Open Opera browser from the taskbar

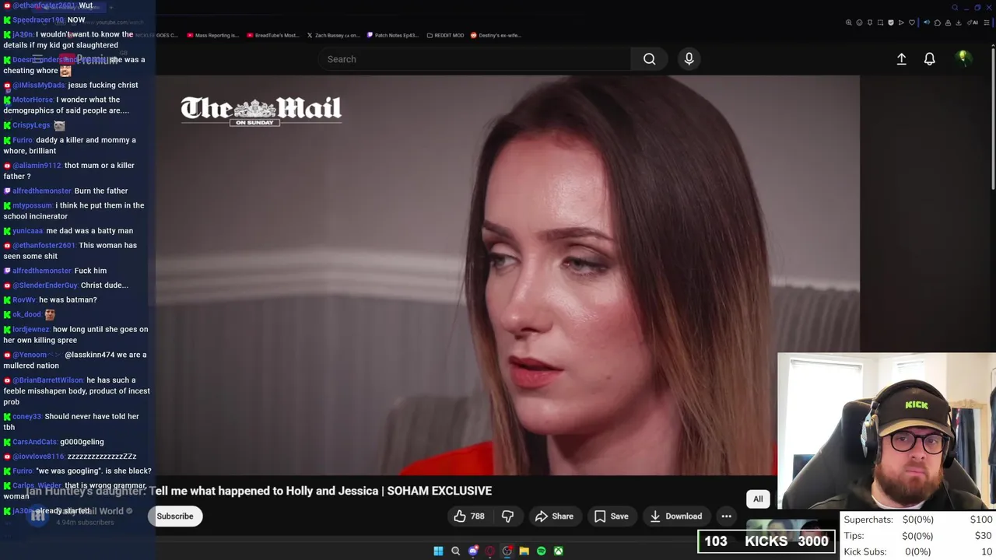490,551
